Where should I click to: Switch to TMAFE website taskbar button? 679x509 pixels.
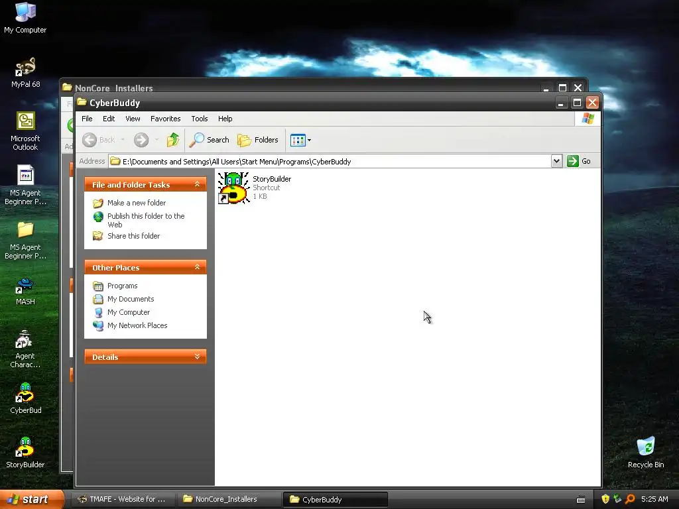tap(123, 499)
